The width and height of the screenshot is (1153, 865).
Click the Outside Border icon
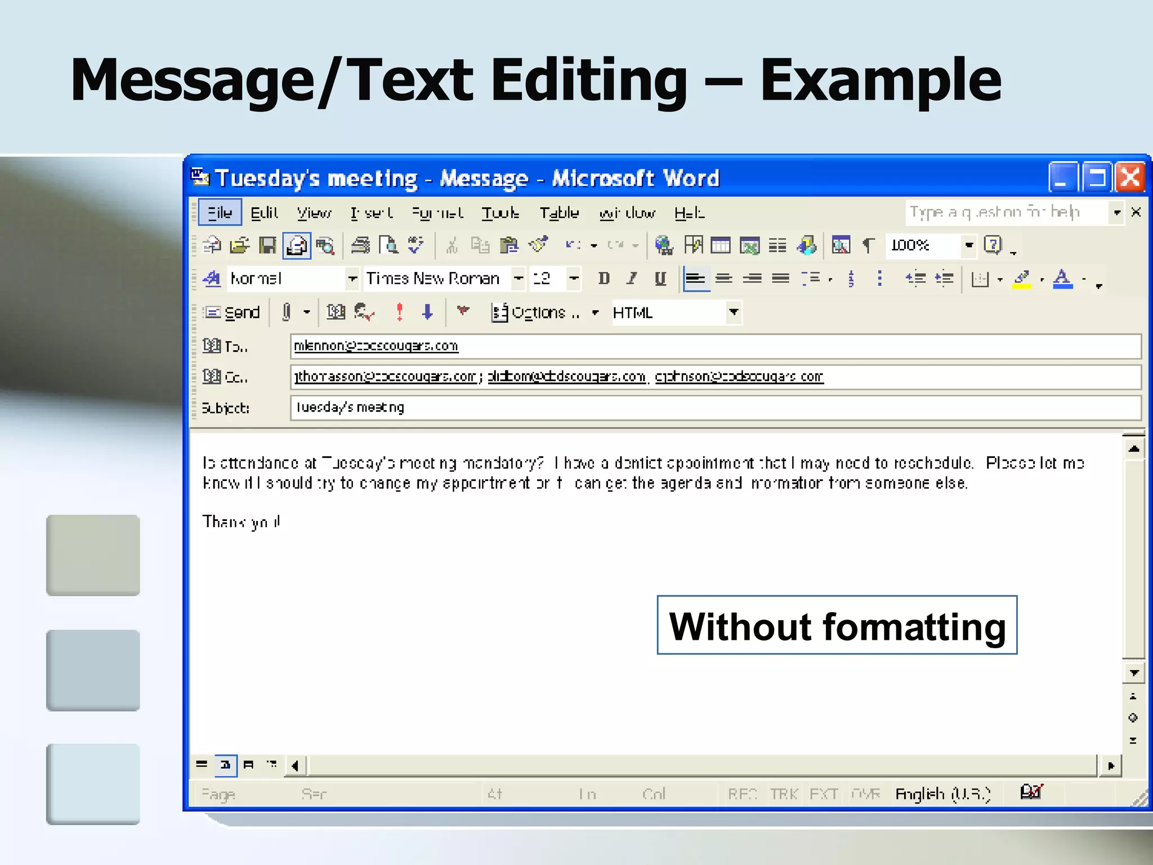(x=980, y=279)
